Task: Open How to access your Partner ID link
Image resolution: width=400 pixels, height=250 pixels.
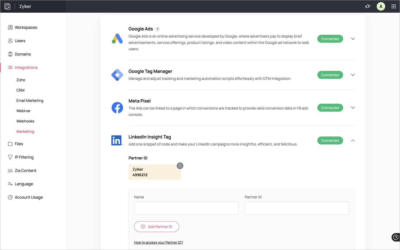Action: tap(158, 242)
